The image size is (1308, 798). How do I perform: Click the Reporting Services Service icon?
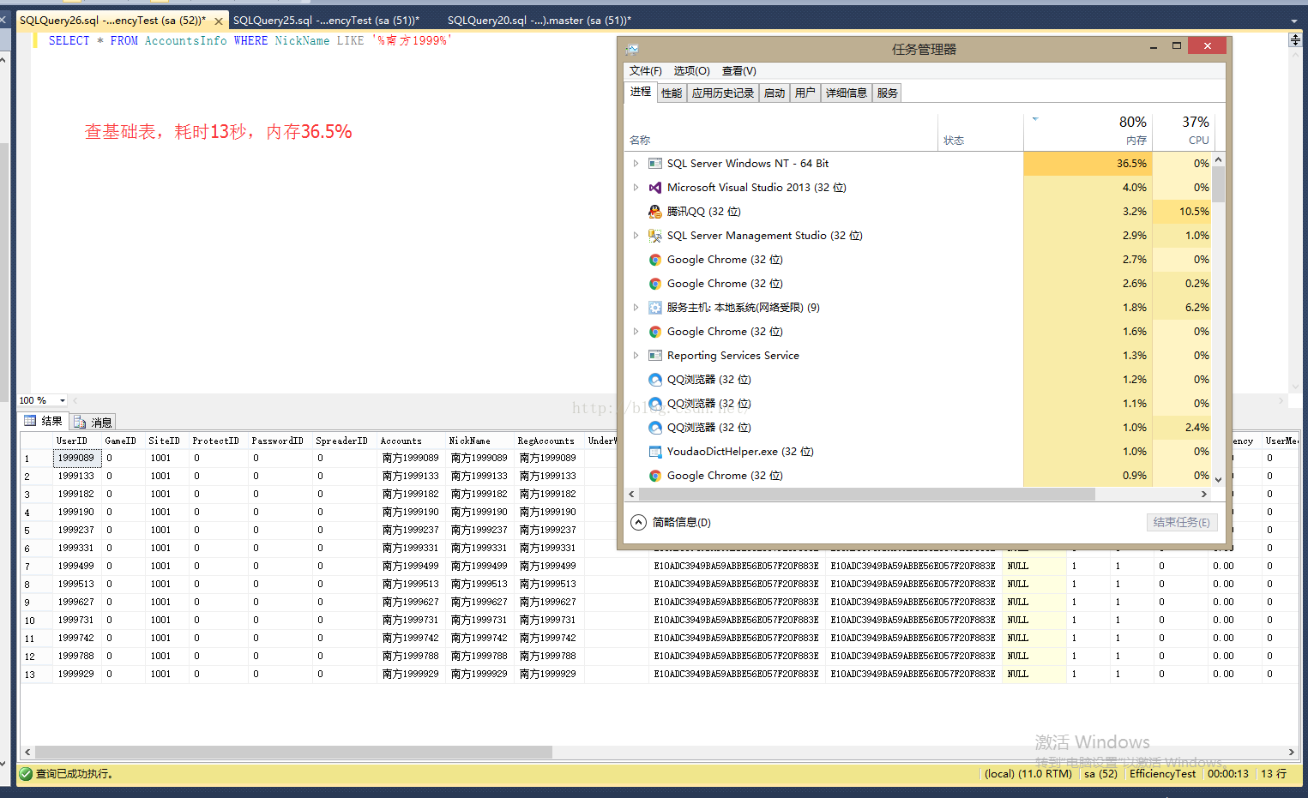pos(655,355)
